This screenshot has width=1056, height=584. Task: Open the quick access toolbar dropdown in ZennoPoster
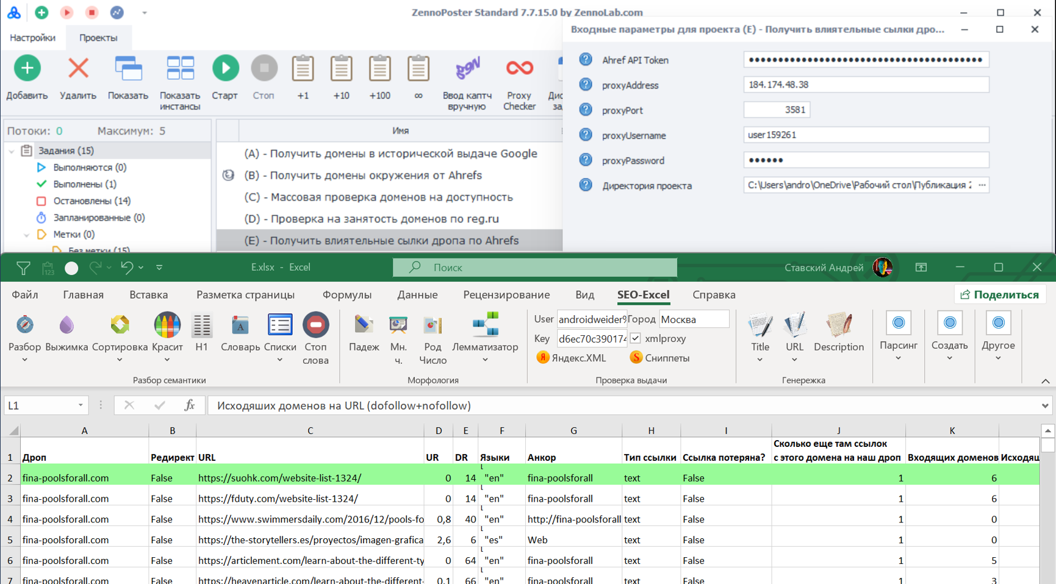(x=145, y=13)
